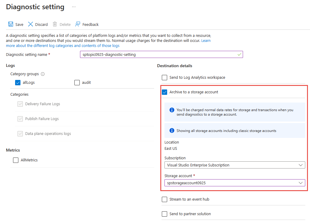Check Send to partner solution
Image resolution: width=310 pixels, height=222 pixels.
164,214
